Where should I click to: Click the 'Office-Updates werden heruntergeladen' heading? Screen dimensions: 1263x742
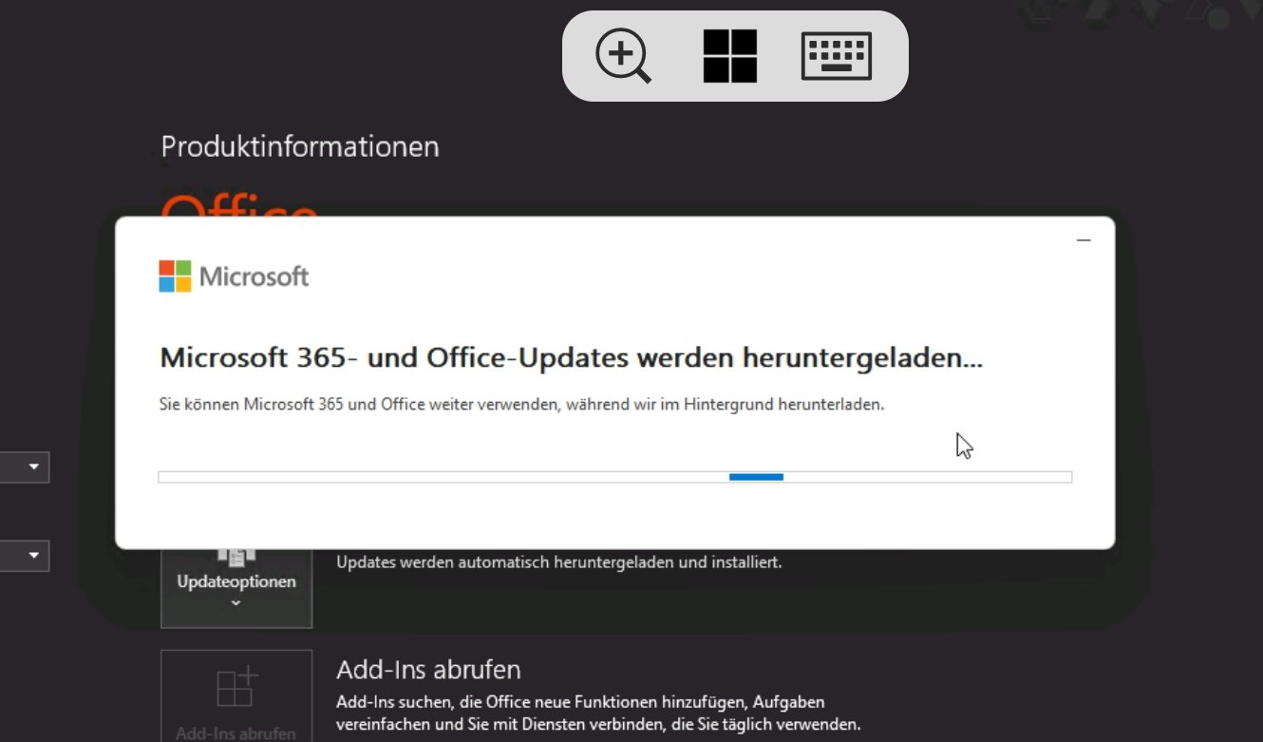click(x=572, y=358)
